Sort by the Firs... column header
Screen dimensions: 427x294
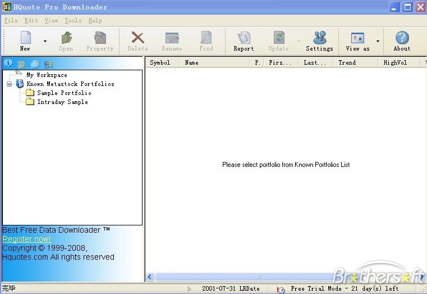tap(282, 63)
